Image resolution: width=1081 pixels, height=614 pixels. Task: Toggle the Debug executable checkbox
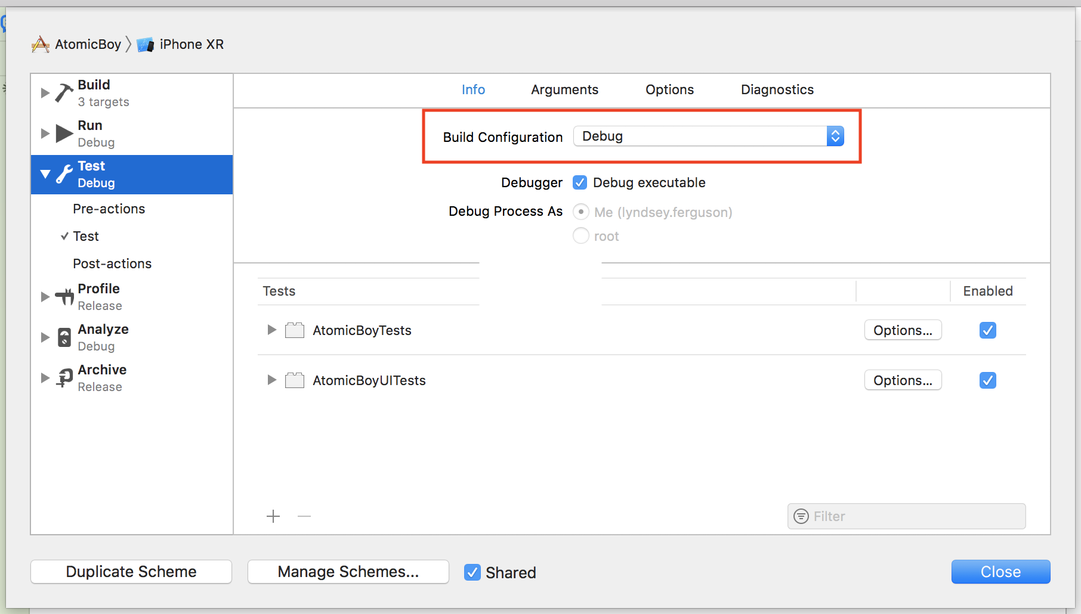(580, 182)
